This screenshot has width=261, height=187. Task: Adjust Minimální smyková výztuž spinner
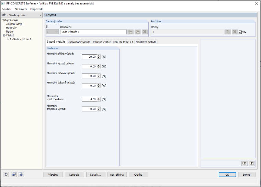pyautogui.click(x=99, y=109)
